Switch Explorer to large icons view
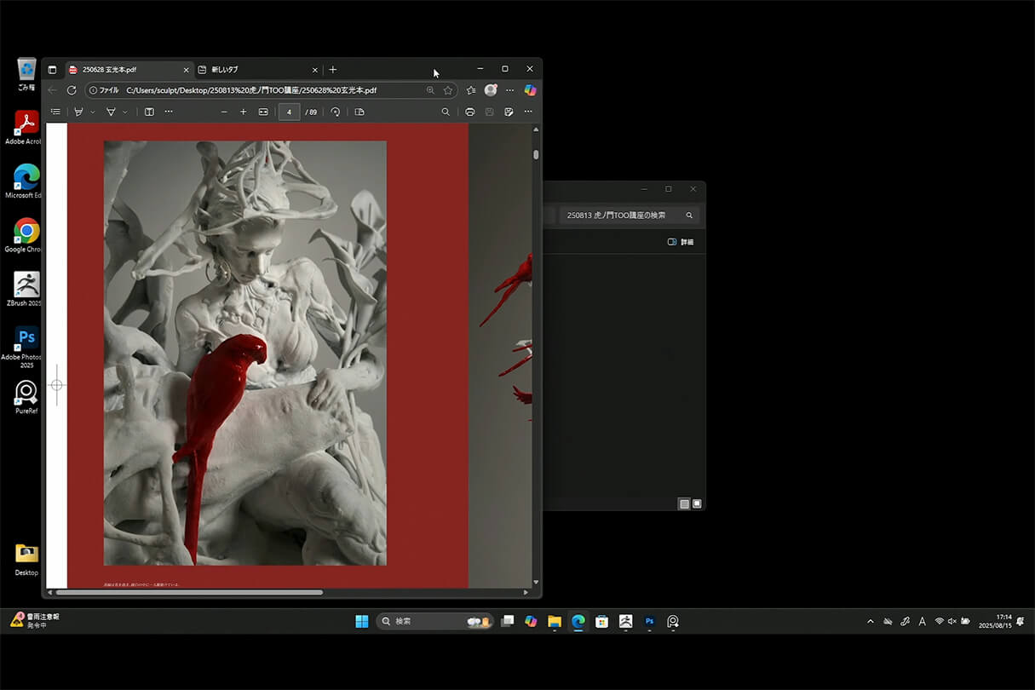 tap(697, 503)
